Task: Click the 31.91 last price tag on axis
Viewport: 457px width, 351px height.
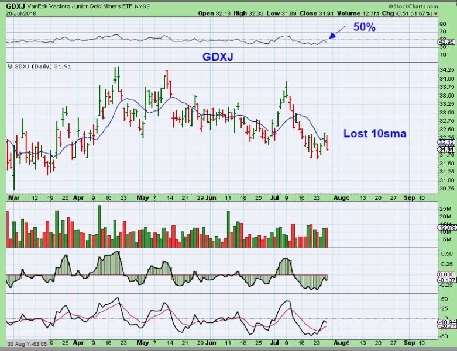Action: pos(446,150)
